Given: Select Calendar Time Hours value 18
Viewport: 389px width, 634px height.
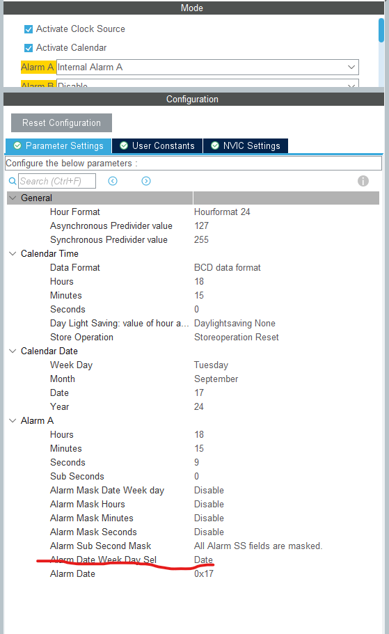Looking at the screenshot, I should [x=199, y=281].
